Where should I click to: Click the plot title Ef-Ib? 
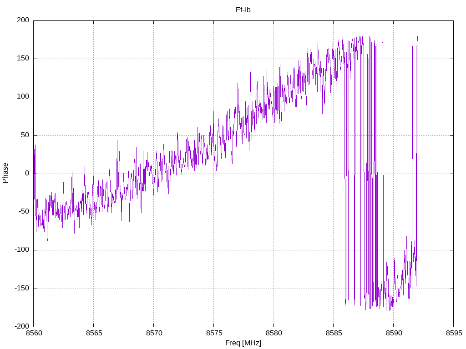tap(243, 10)
